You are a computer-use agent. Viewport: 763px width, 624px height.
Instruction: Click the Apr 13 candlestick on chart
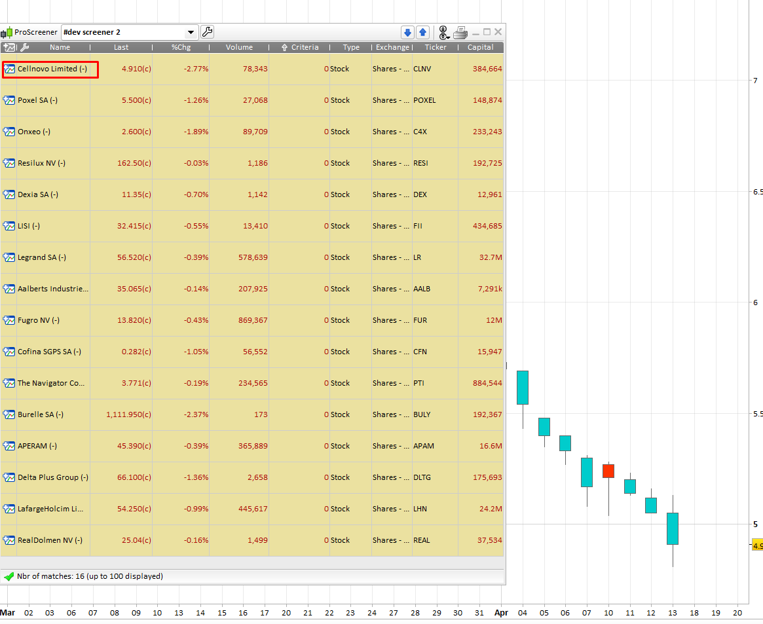pos(673,528)
